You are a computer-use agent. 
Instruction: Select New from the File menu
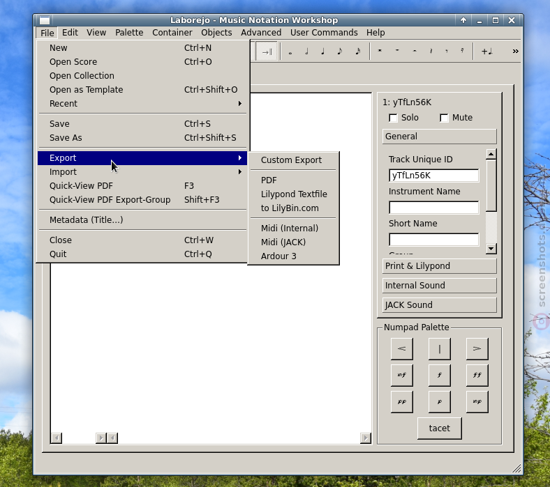tap(142, 48)
